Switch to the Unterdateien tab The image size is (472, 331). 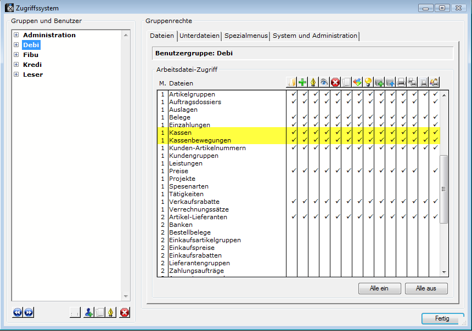199,36
